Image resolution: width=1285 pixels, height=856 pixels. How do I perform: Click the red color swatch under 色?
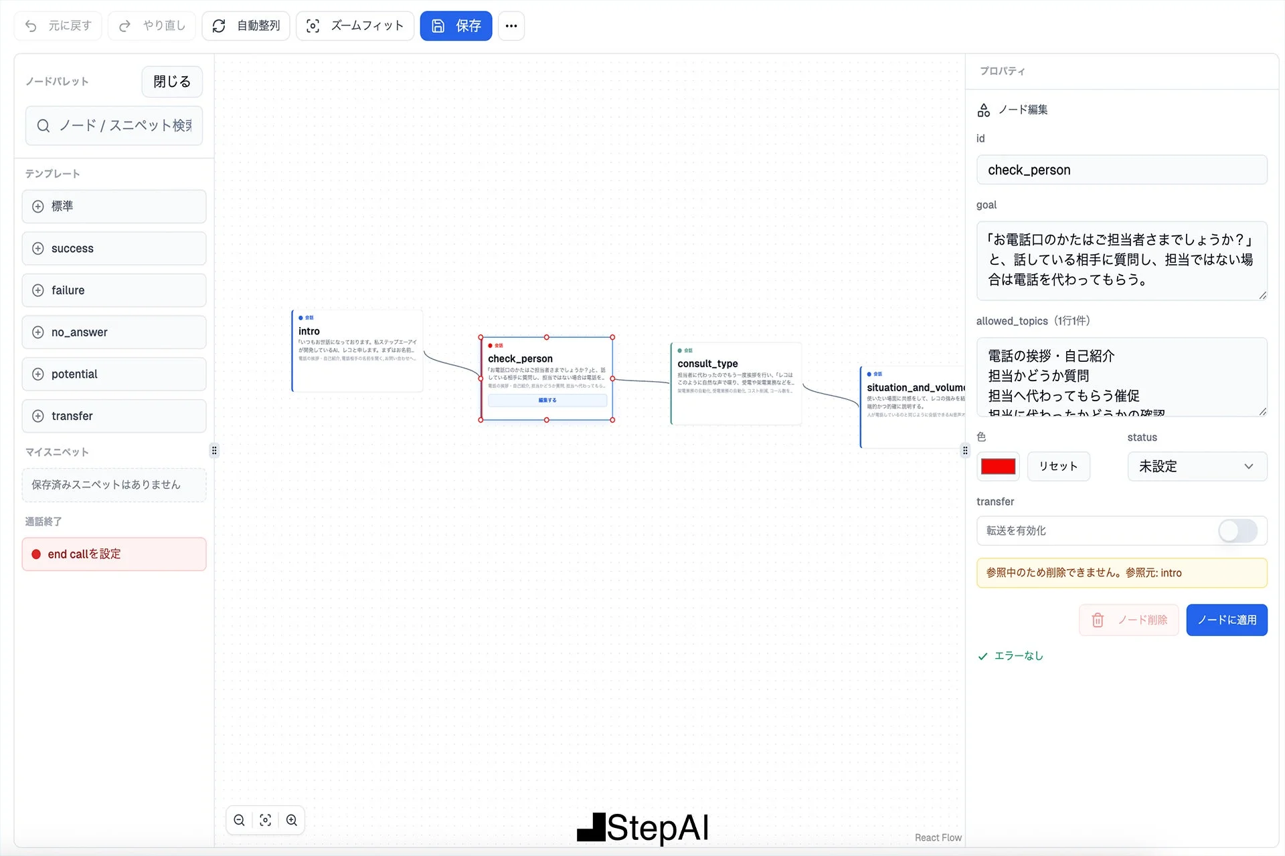pos(998,466)
